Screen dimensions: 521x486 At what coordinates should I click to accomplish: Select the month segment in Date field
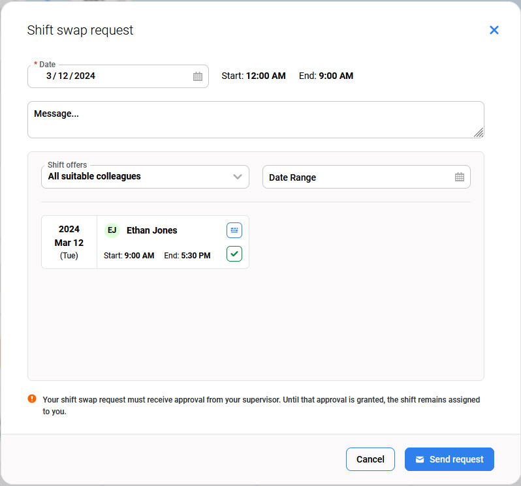click(x=49, y=76)
